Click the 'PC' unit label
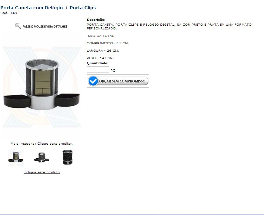The image size is (264, 215). coord(113,70)
